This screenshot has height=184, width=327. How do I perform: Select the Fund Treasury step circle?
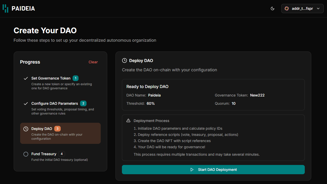tap(26, 154)
